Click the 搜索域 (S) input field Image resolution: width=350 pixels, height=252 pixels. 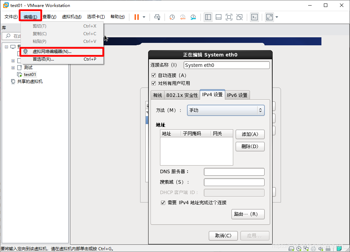point(234,182)
